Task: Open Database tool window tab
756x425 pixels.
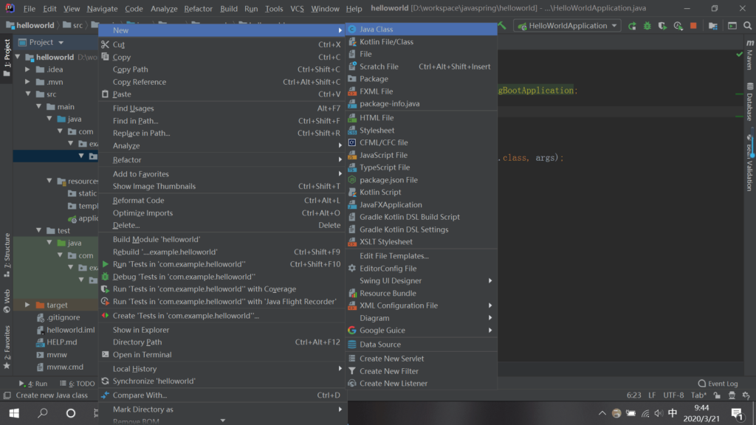Action: click(749, 102)
